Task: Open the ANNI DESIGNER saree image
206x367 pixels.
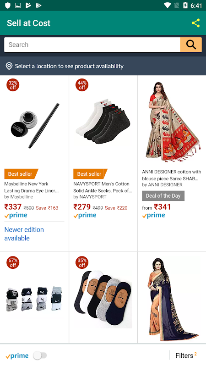Action: [172, 122]
